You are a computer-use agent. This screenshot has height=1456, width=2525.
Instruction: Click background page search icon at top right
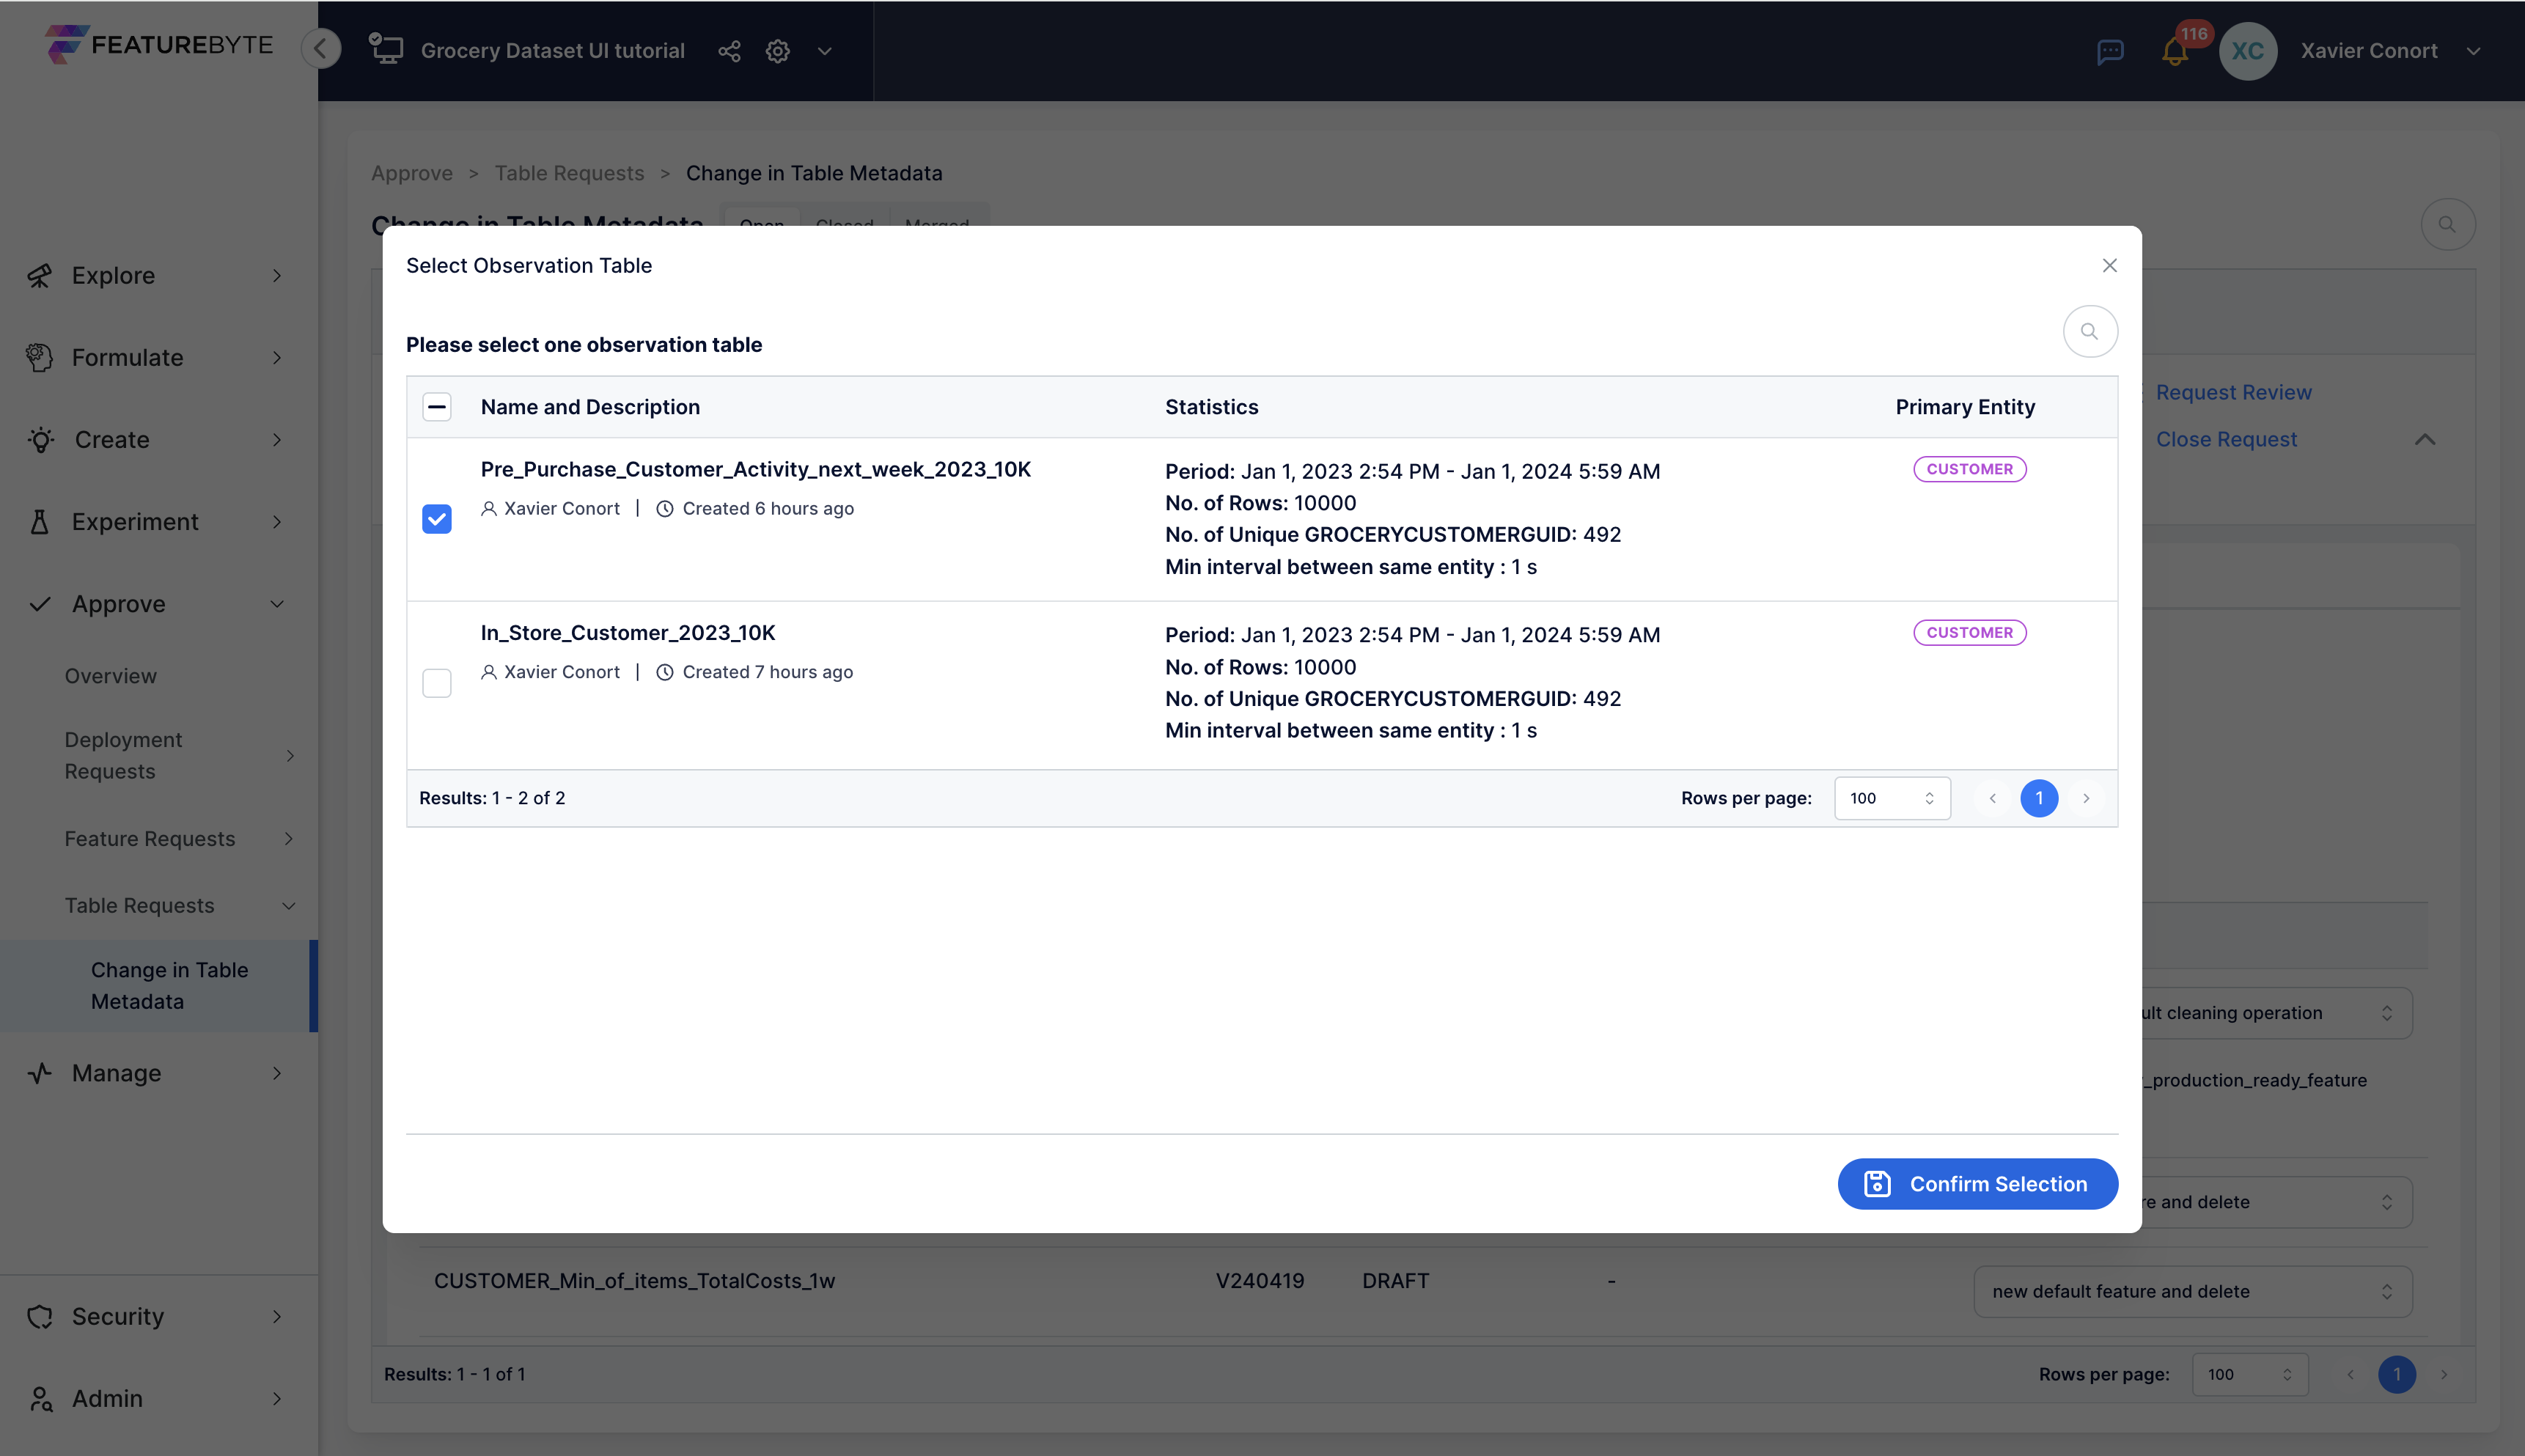(2447, 224)
